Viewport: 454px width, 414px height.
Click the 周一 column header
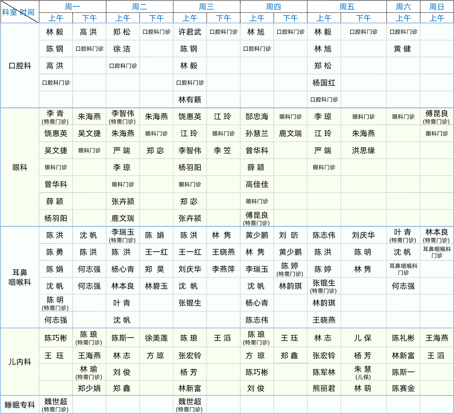[72, 7]
